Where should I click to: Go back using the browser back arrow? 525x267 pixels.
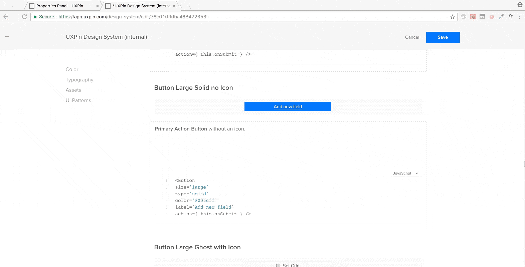6,17
